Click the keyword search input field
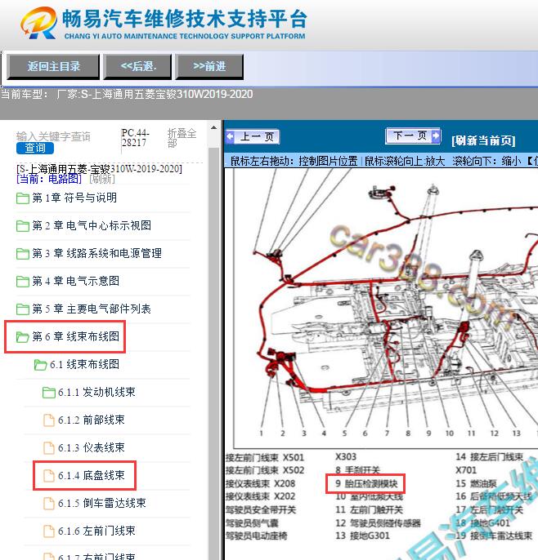Screen dimensions: 538x560 (54, 136)
